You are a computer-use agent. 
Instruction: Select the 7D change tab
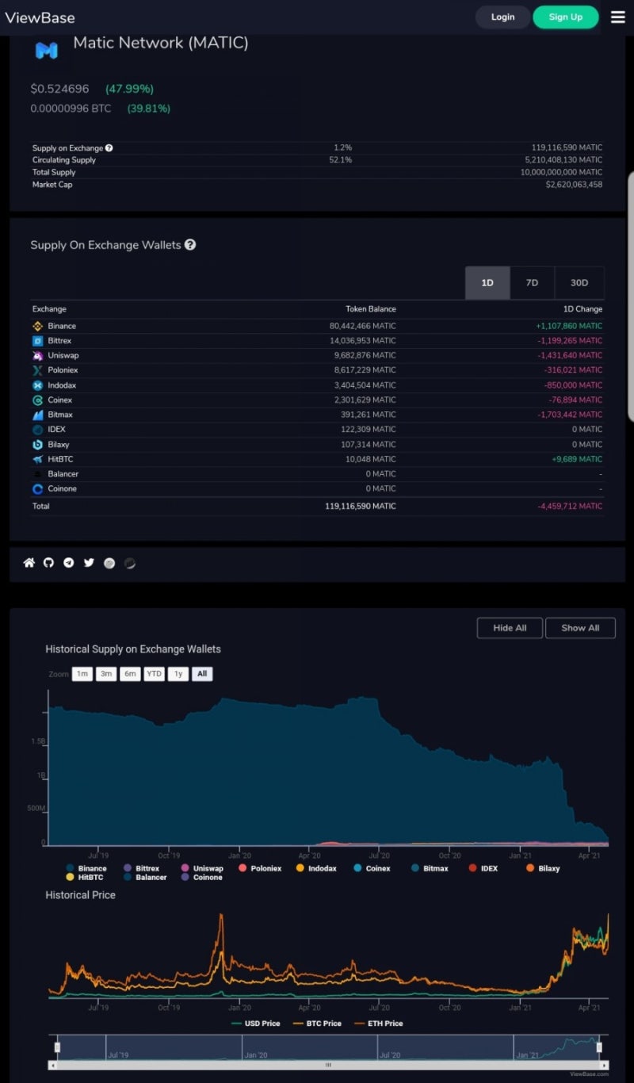click(x=532, y=283)
